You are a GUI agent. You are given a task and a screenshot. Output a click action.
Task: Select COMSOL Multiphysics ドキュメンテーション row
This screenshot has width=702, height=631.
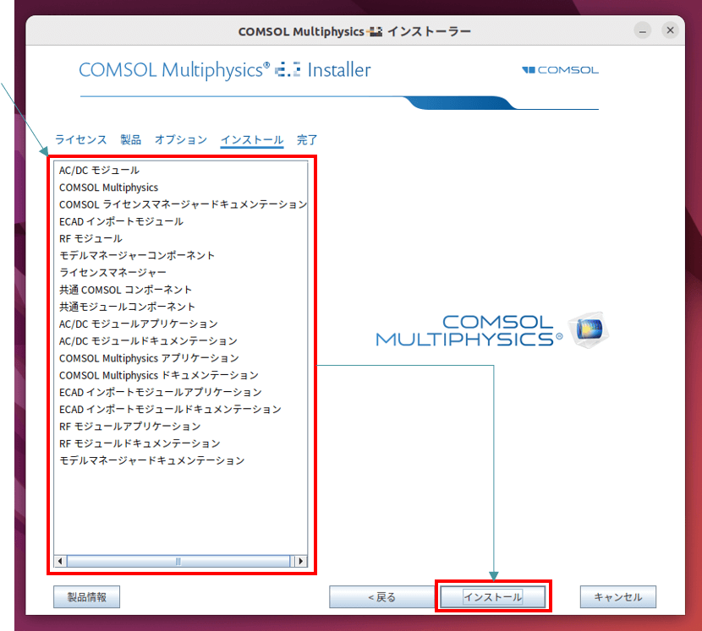click(x=181, y=375)
